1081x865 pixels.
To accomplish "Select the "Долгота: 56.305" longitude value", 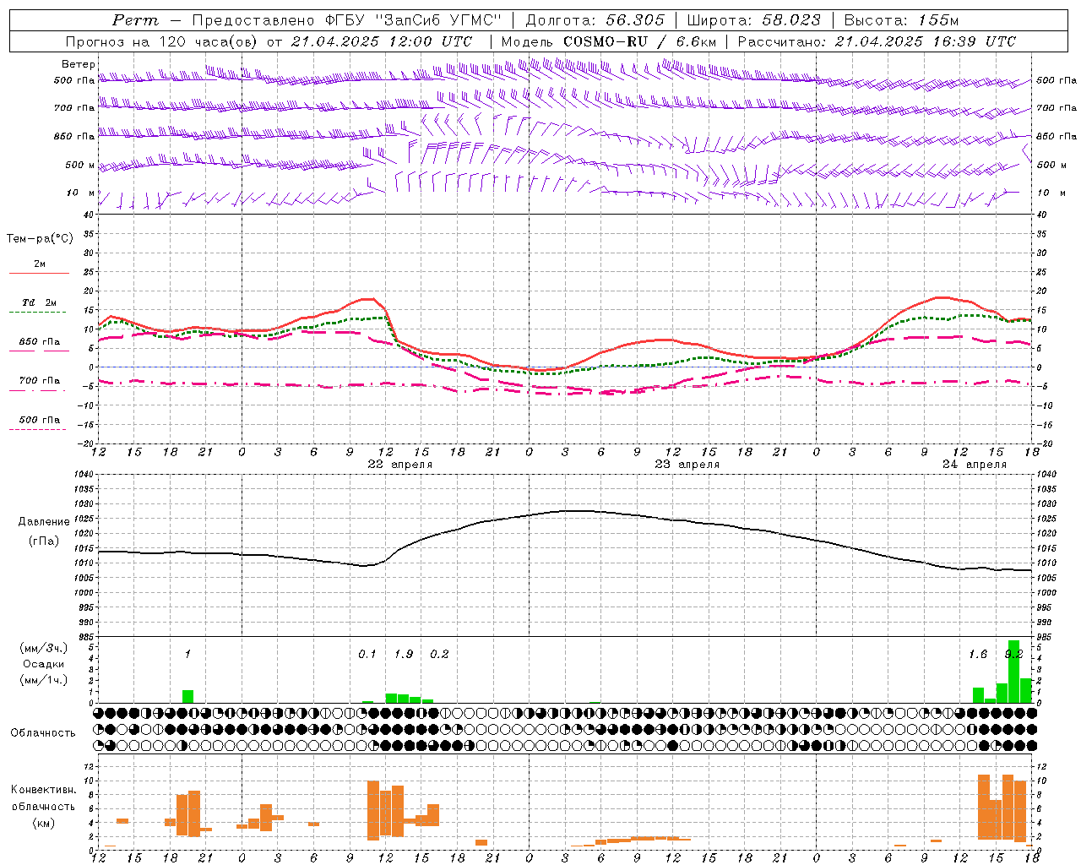I will tap(595, 20).
